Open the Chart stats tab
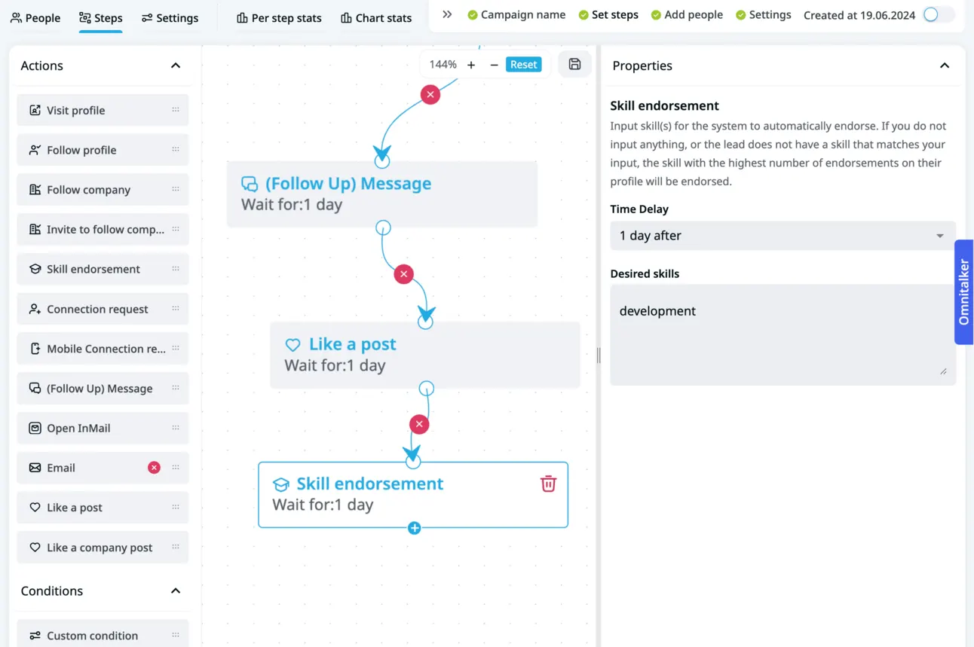This screenshot has height=647, width=974. (x=376, y=17)
